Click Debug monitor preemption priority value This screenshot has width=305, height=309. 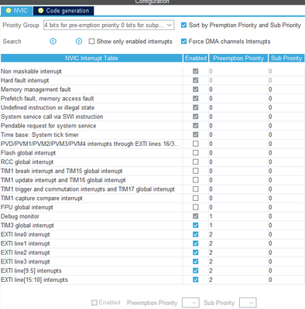click(211, 216)
